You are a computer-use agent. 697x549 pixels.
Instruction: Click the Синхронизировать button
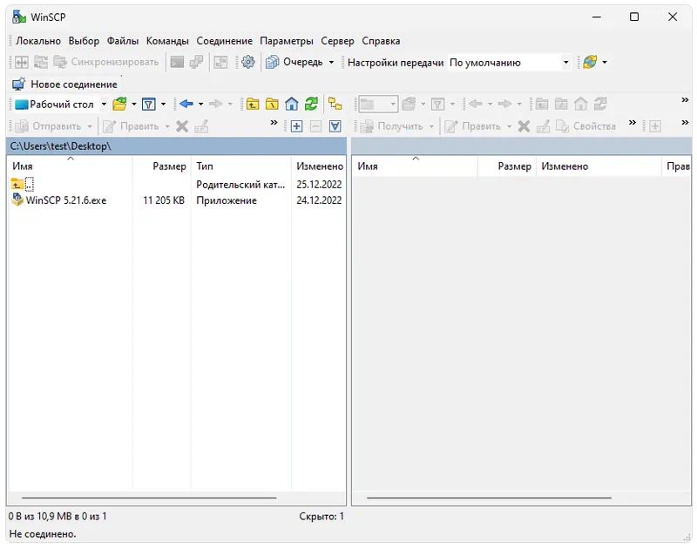click(x=105, y=62)
